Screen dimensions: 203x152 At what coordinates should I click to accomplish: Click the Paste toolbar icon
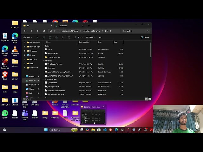50,37
